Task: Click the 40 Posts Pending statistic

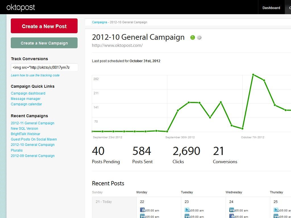Action: [x=106, y=155]
